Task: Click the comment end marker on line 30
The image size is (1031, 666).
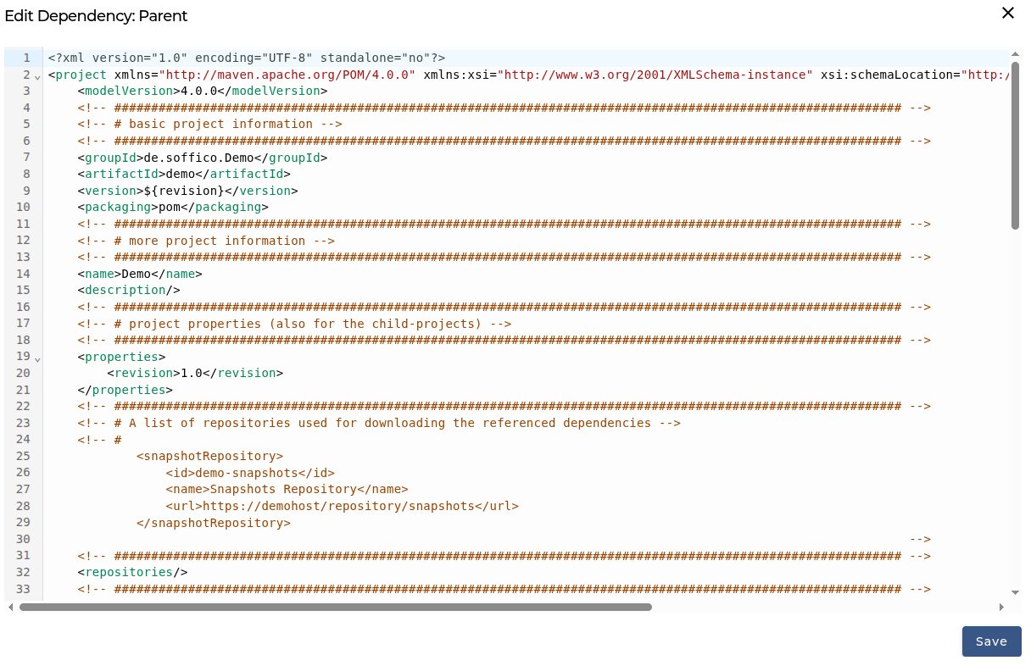Action: point(920,539)
